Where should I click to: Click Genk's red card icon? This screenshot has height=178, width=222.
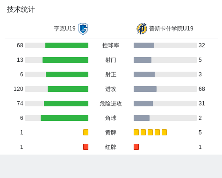coord(86,147)
